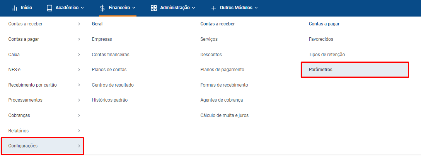
Task: Open the Configurações menu entry
Action: (x=43, y=146)
